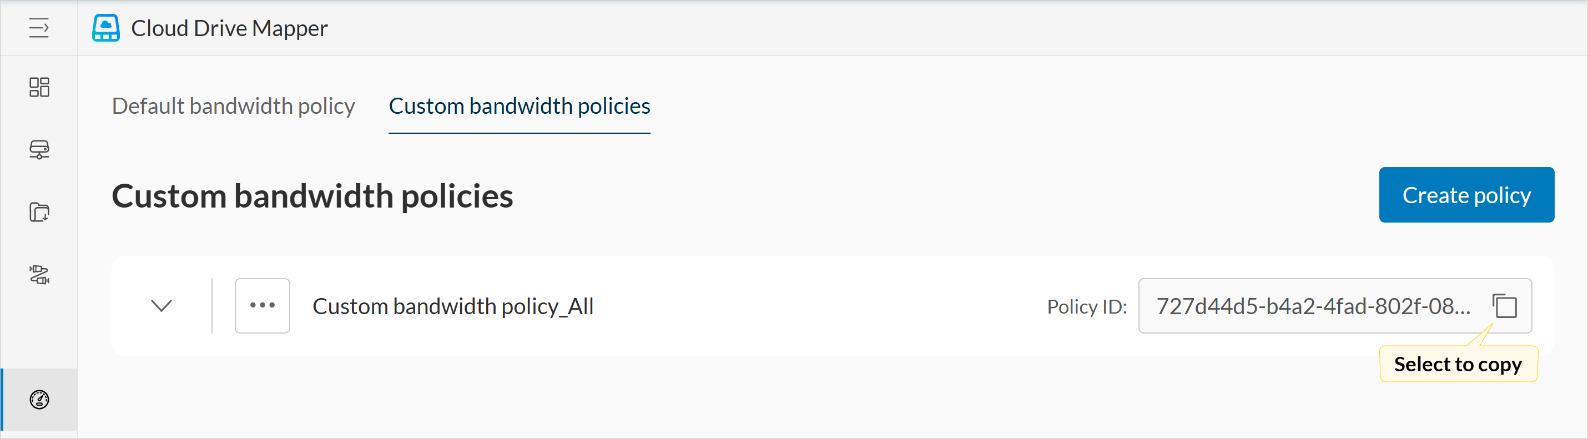
Task: Click the Cloud Drive Mapper title text
Action: [229, 28]
